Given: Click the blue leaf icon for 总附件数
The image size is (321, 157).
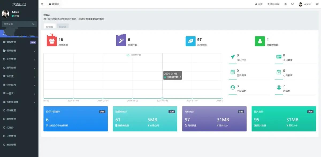Looking at the screenshot, I should (x=190, y=41).
